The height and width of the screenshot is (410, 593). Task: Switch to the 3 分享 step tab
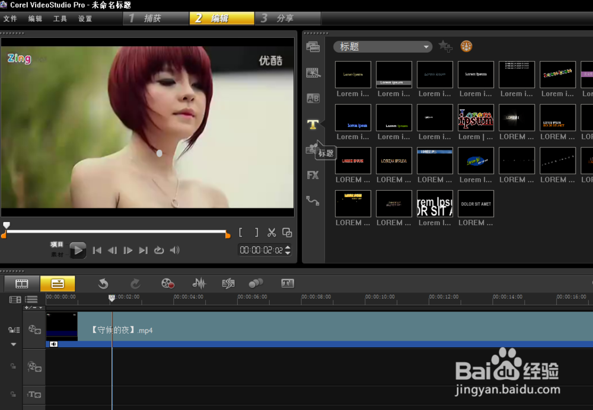(x=288, y=18)
